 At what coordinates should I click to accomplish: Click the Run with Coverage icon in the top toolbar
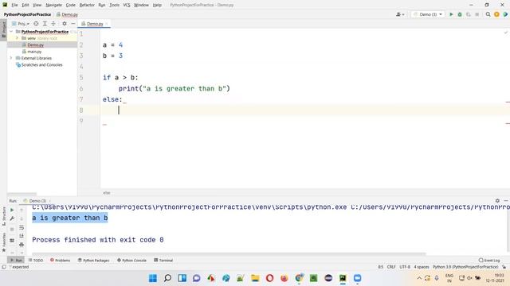pos(469,14)
